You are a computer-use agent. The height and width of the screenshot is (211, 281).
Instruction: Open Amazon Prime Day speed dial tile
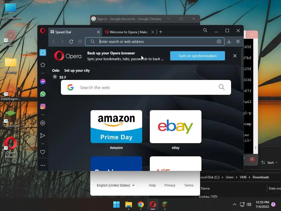coord(116,127)
